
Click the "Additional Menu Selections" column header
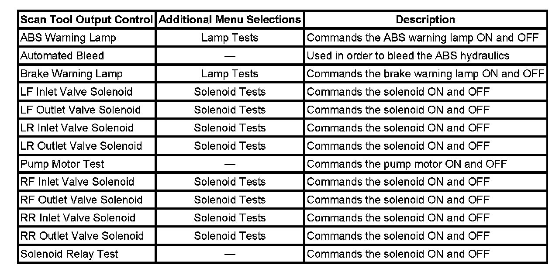230,20
